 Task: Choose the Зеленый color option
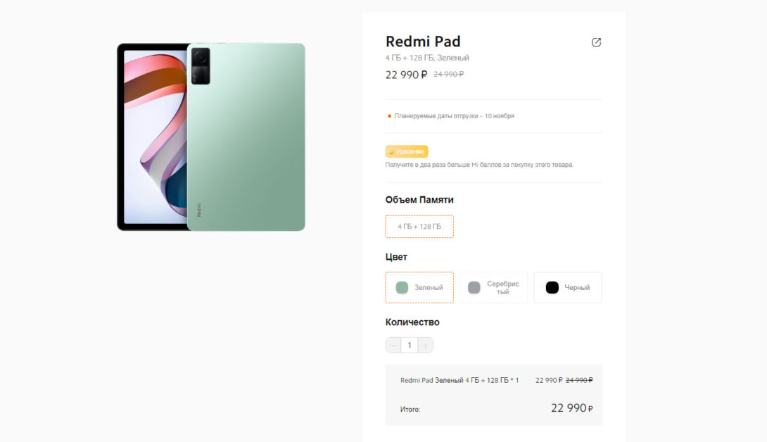[419, 287]
